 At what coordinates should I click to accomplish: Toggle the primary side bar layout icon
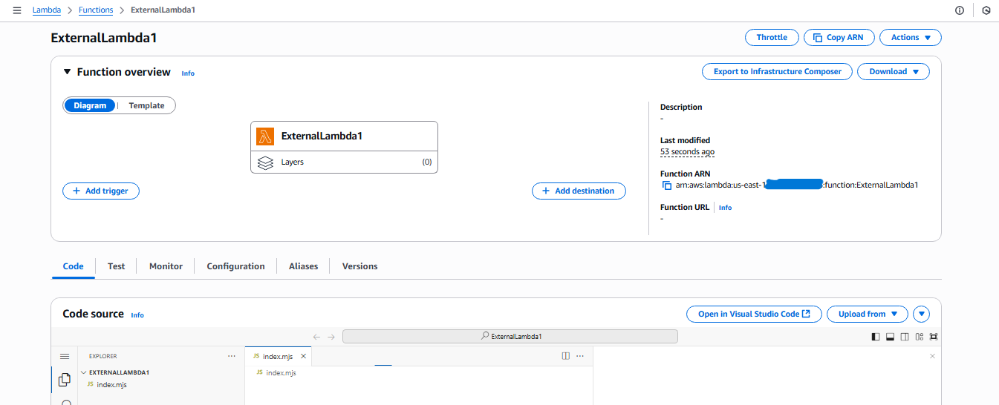click(x=876, y=336)
